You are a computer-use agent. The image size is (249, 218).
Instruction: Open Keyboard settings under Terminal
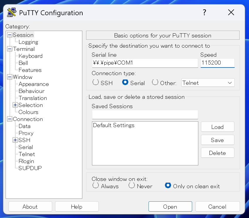click(30, 56)
